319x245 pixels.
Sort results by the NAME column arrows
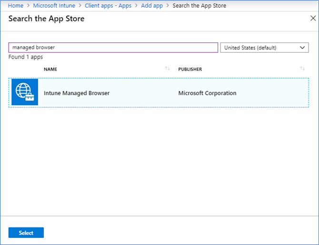(x=168, y=69)
